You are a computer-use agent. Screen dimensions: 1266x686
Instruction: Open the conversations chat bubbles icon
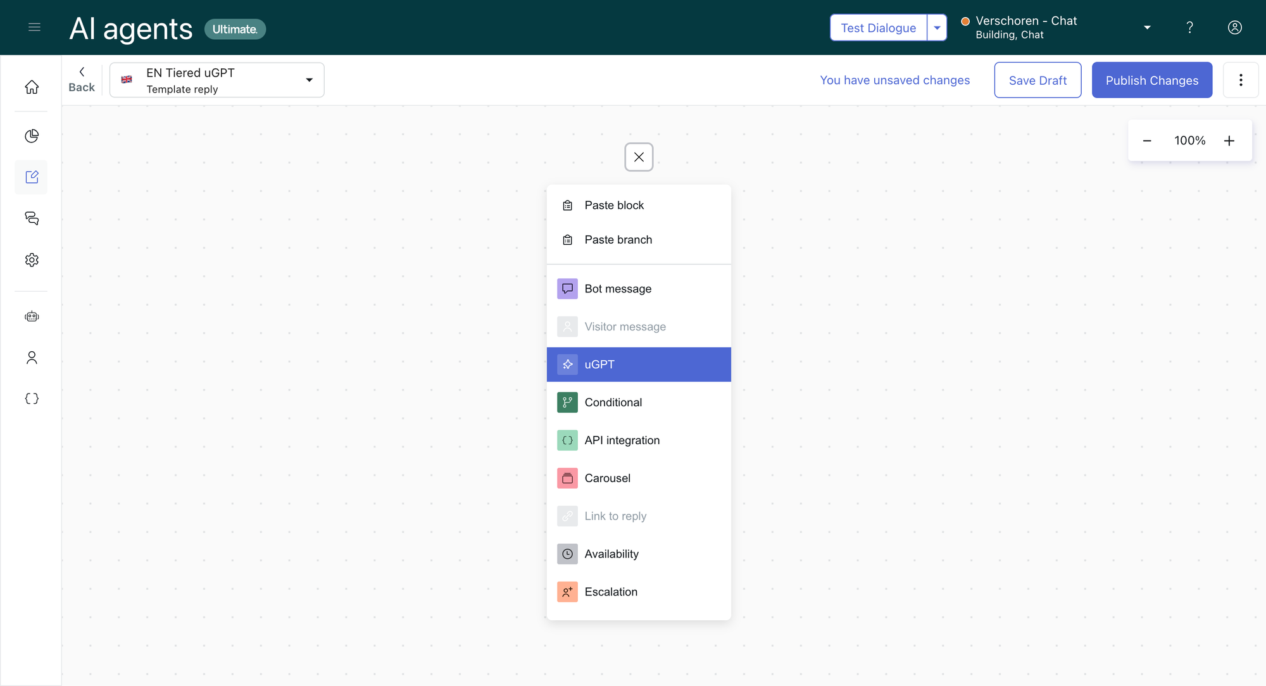(x=32, y=218)
